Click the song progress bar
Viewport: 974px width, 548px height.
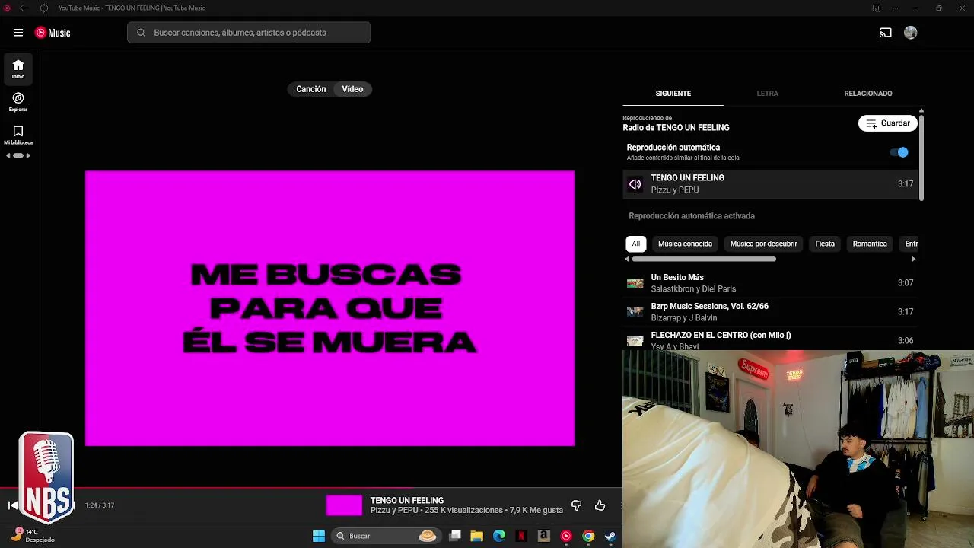click(311, 488)
